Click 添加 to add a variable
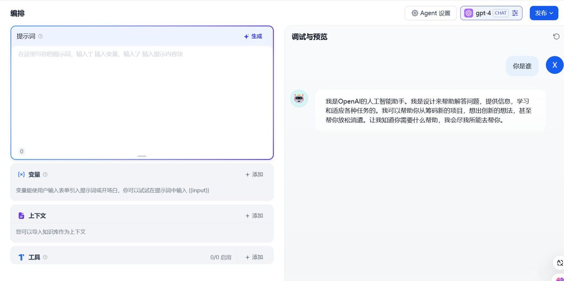The width and height of the screenshot is (564, 281). pyautogui.click(x=254, y=174)
